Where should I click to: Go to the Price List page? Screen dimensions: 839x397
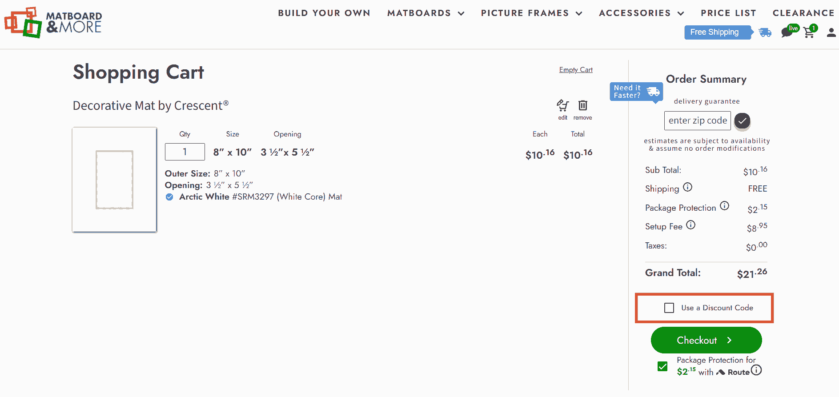(x=728, y=13)
